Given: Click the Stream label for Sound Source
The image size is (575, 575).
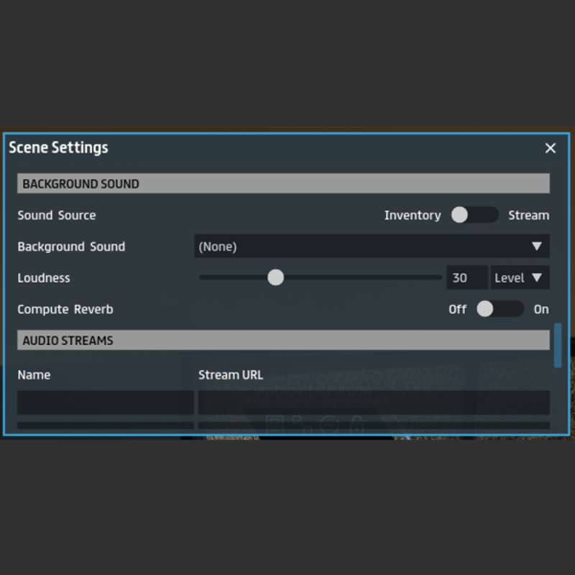Looking at the screenshot, I should coord(528,215).
